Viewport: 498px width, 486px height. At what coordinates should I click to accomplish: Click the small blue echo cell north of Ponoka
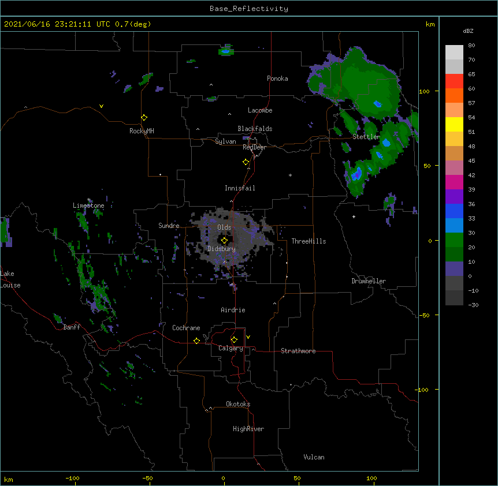[x=226, y=51]
